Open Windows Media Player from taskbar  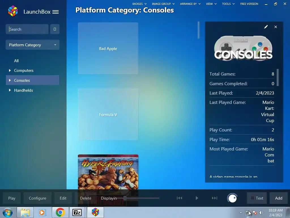[42, 212]
